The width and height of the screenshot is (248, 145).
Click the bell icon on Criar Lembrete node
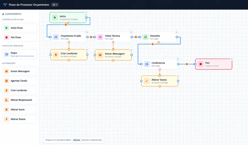click(x=56, y=55)
